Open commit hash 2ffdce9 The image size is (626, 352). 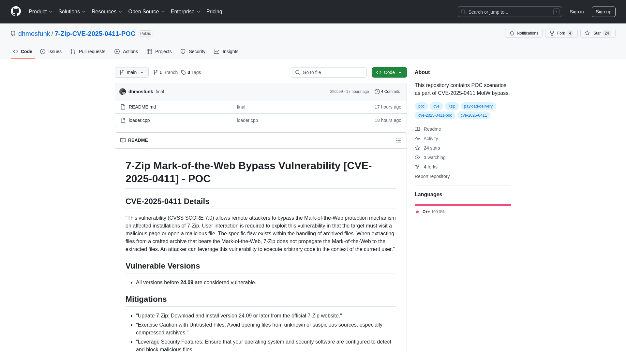point(336,92)
